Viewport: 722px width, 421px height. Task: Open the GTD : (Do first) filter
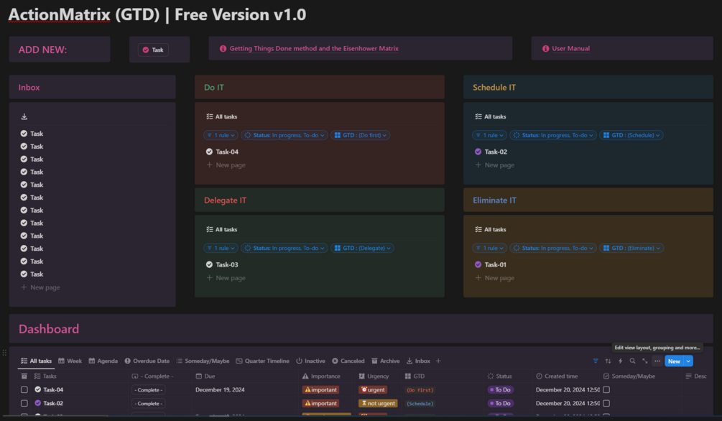tap(360, 135)
